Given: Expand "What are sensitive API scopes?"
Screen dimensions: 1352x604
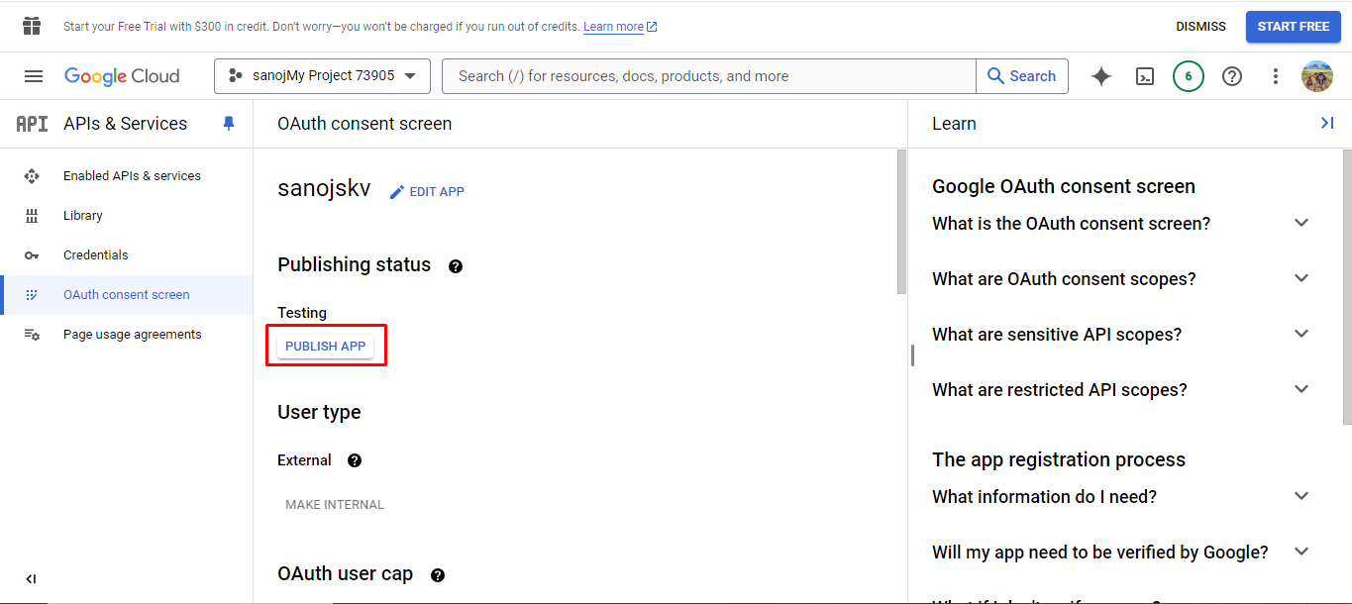Looking at the screenshot, I should [x=1301, y=334].
